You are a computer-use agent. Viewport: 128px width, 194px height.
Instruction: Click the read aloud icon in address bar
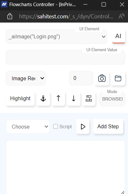tap(121, 16)
